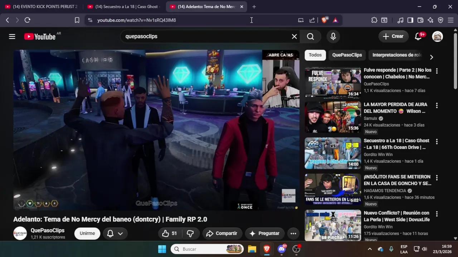The height and width of the screenshot is (257, 458).
Task: Open the Leo AI sparkle icon
Action: [430, 20]
